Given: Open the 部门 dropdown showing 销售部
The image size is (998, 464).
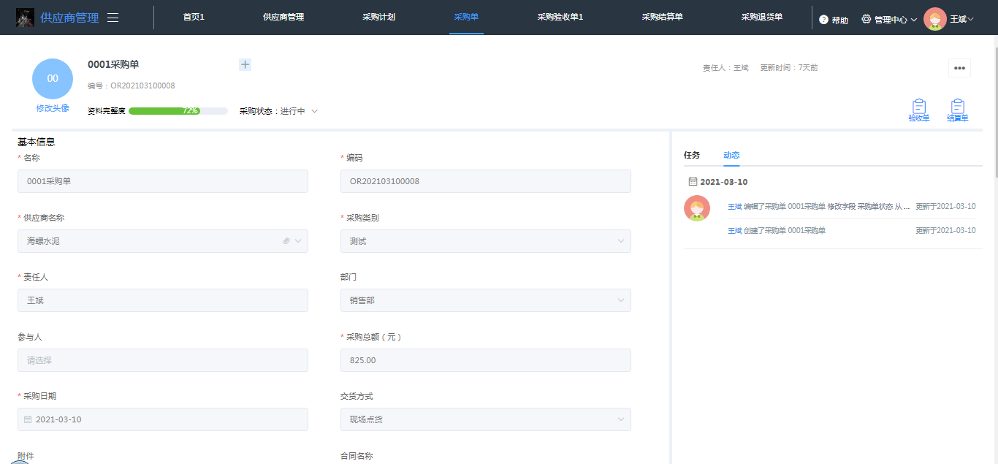Looking at the screenshot, I should (x=485, y=300).
